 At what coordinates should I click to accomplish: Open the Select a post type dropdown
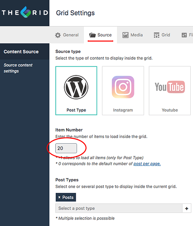(119, 208)
